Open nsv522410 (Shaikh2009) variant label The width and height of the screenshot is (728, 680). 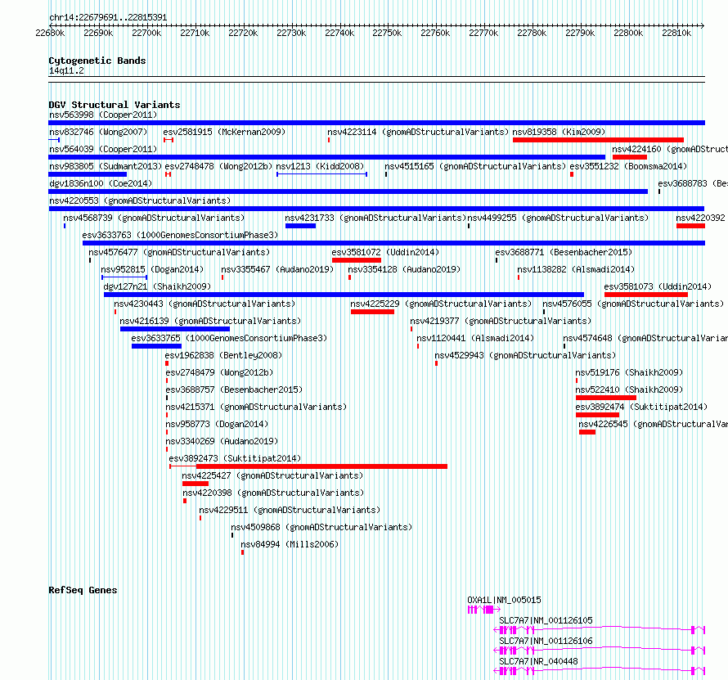pos(629,390)
